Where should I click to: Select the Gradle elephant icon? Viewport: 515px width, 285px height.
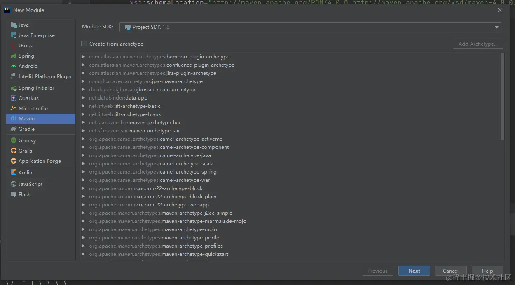coord(14,129)
